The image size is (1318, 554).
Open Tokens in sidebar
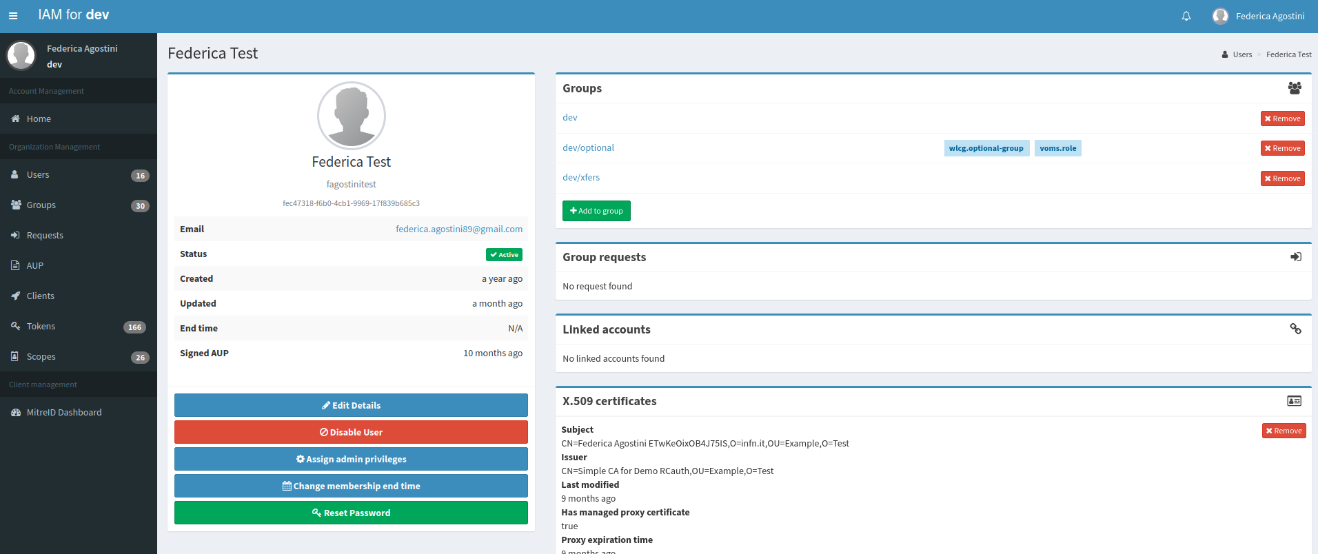pos(79,327)
